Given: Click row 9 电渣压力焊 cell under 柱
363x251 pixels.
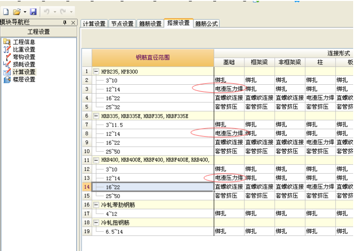Looking at the screenshot, I should [320, 142].
